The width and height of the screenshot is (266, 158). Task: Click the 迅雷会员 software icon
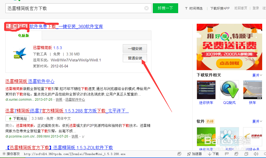(x=252, y=137)
